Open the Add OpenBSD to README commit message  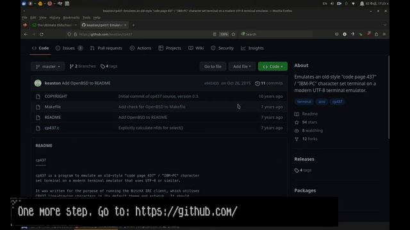click(x=86, y=83)
